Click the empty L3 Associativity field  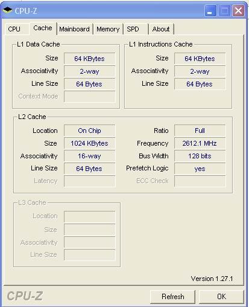tap(89, 242)
